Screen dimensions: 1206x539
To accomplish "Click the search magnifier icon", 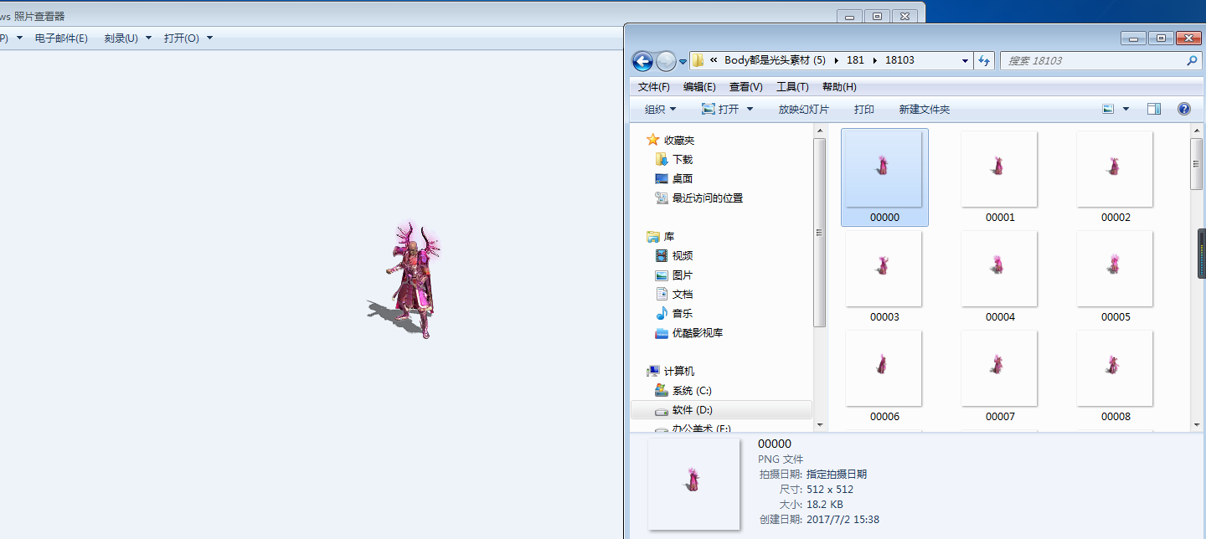I will click(1192, 61).
